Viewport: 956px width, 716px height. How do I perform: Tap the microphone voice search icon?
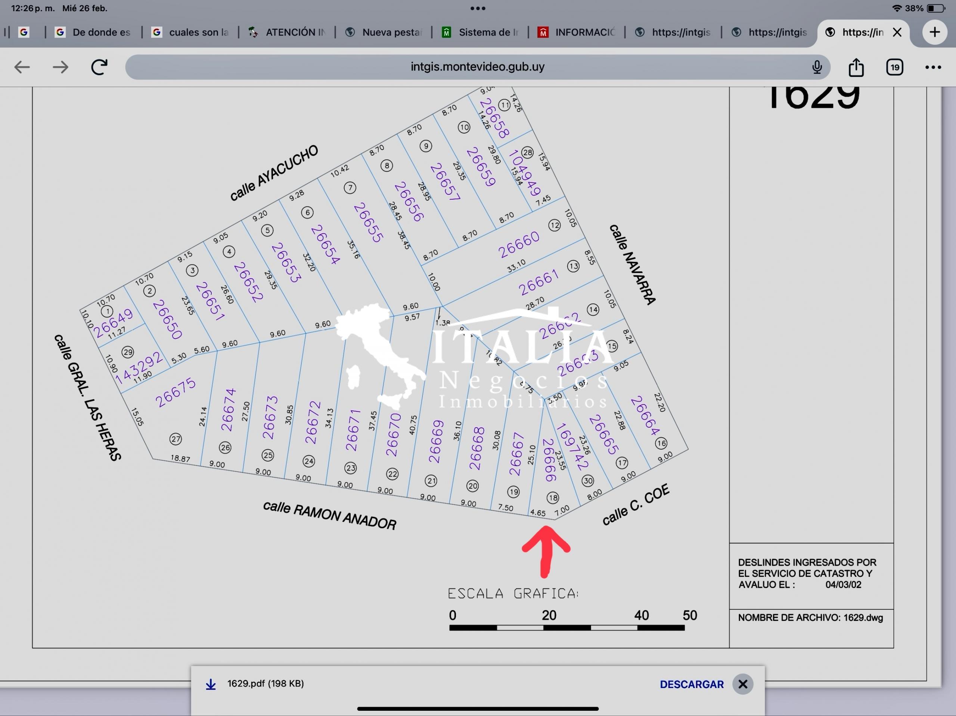click(816, 67)
